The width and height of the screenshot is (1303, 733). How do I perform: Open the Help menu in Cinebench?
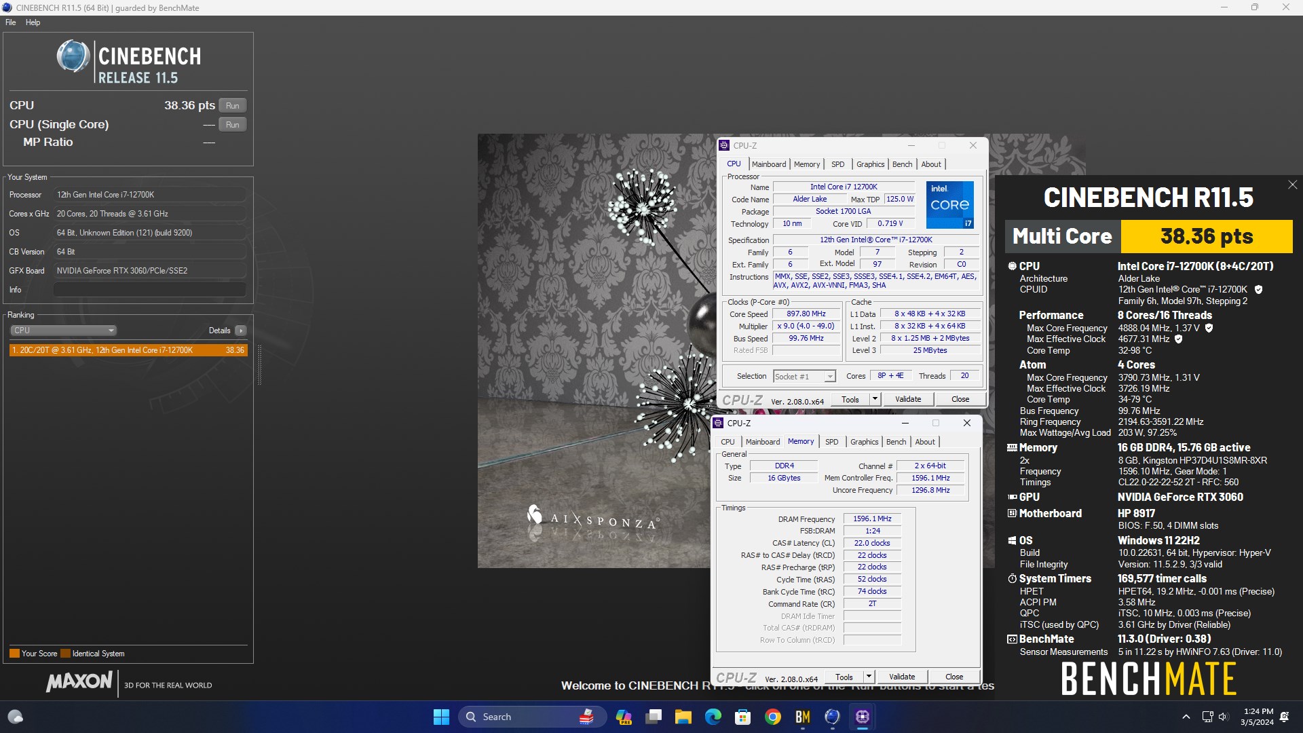[x=33, y=22]
